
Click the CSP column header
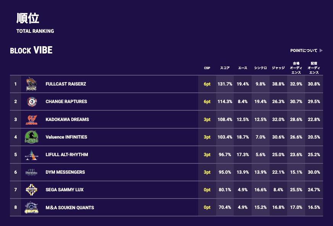click(207, 68)
